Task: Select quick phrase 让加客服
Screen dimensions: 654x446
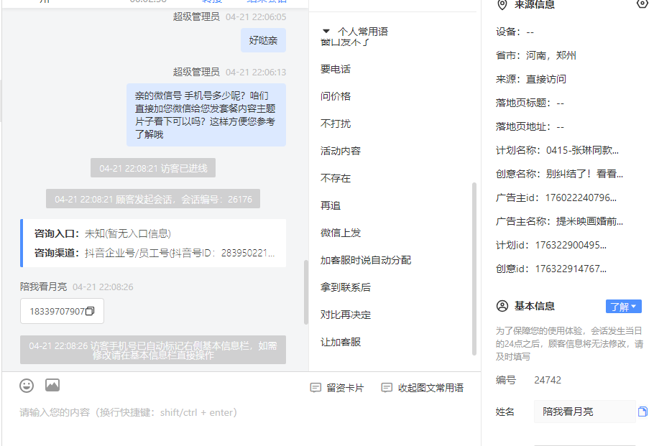Action: [x=341, y=342]
